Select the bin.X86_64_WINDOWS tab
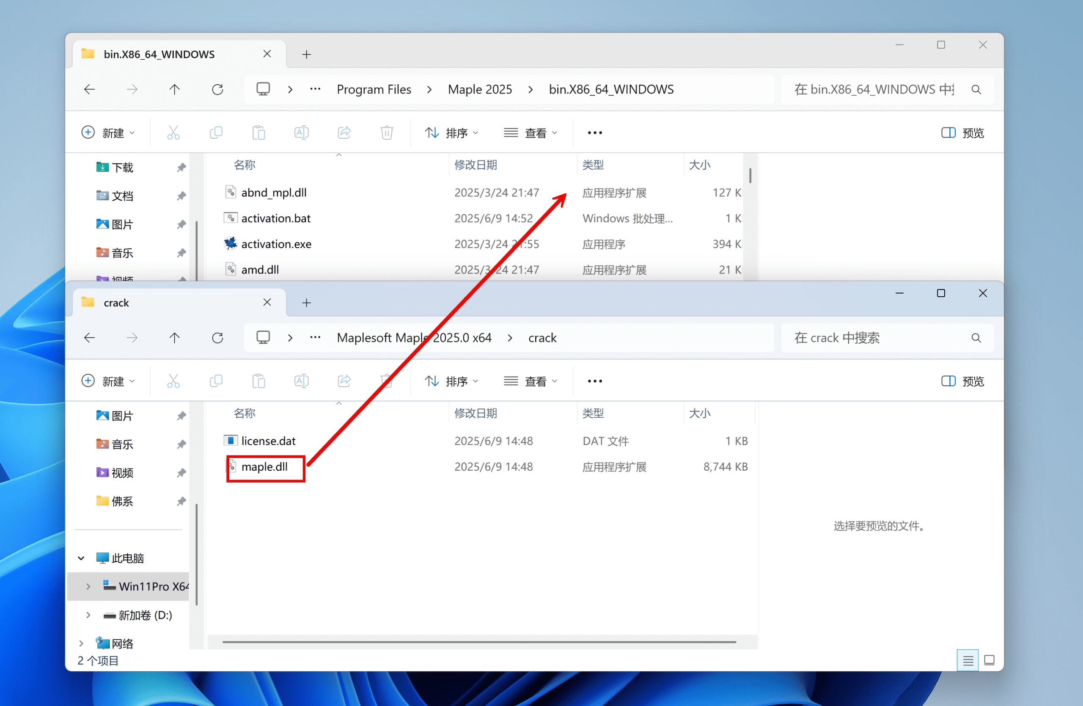The image size is (1083, 706). (159, 54)
